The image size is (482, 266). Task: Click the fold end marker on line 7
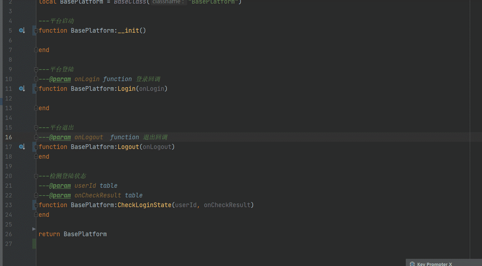[36, 50]
